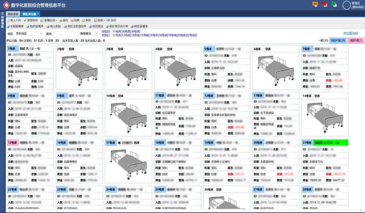Click 未校对 30号床 link
Image resolution: width=365 pixels, height=213 pixels.
[135, 32]
